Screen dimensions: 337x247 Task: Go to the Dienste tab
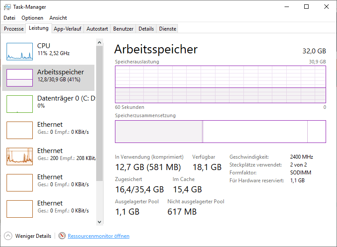point(168,29)
